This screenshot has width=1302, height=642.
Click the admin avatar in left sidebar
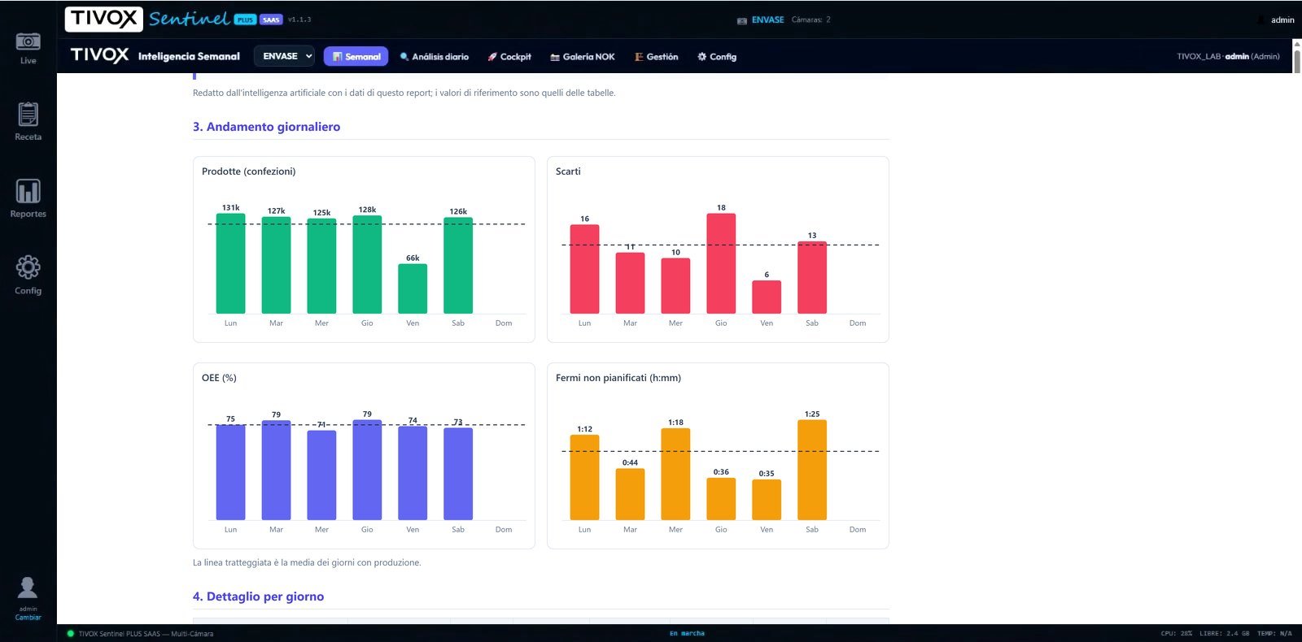[x=28, y=588]
